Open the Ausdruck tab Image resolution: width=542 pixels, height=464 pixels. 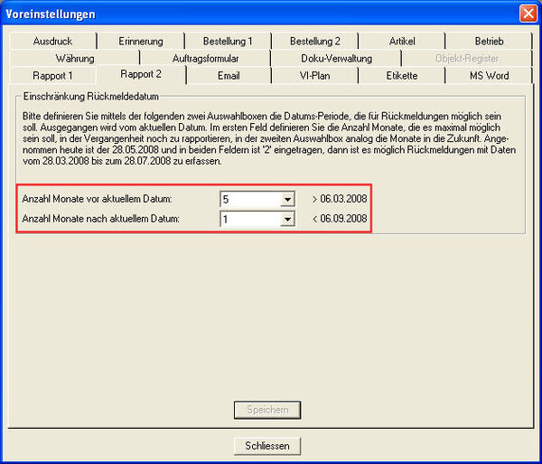point(51,41)
